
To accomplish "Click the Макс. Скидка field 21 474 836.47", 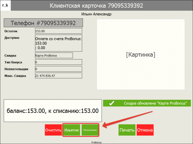I will pos(59,76).
